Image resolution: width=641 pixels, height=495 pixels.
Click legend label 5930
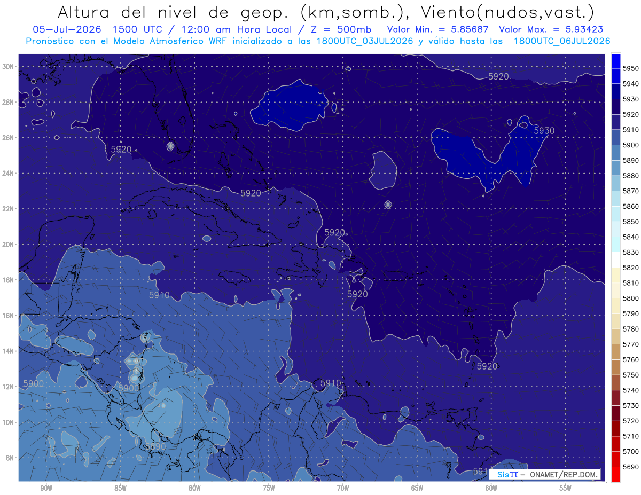631,99
